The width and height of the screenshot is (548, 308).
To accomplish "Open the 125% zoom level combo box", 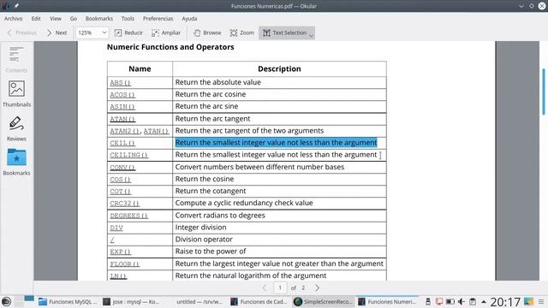I will pos(92,33).
